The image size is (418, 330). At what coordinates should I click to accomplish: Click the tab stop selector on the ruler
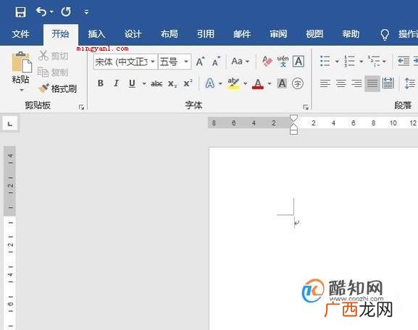point(10,123)
